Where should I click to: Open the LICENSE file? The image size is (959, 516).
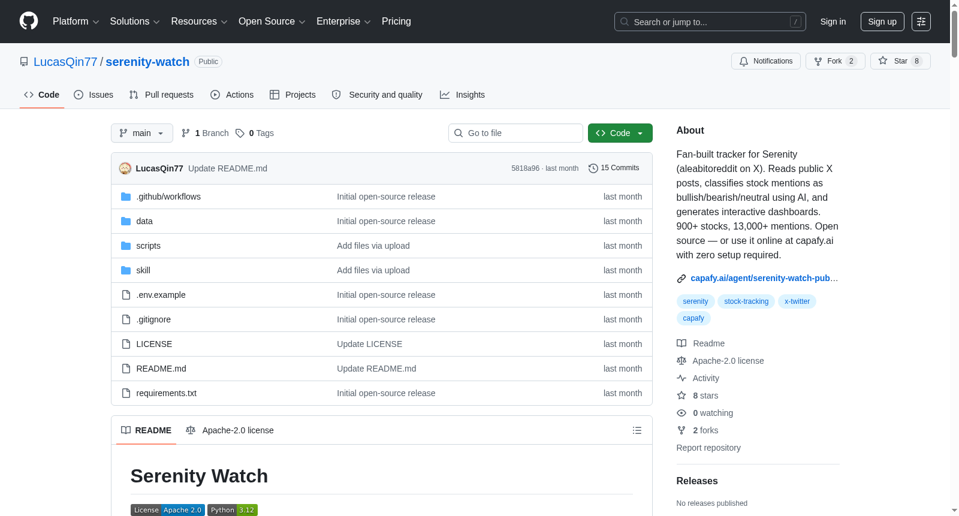pos(154,344)
